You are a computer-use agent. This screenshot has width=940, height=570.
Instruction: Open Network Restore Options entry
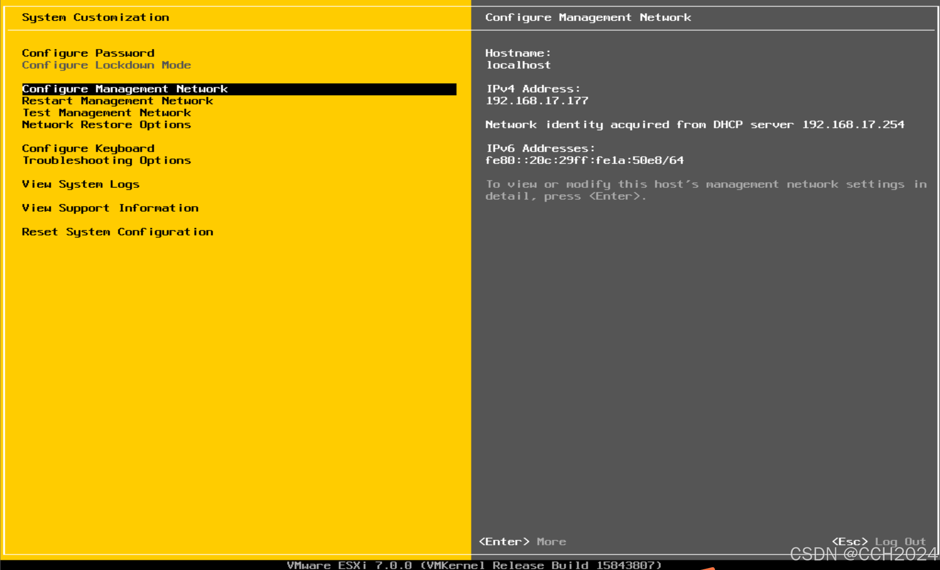106,125
